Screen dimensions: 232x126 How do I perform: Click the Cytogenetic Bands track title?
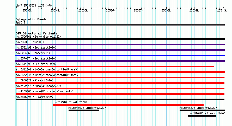coord(31,19)
